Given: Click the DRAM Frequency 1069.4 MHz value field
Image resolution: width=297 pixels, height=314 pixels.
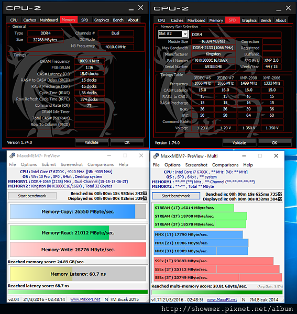Looking at the screenshot, I should [x=89, y=61].
